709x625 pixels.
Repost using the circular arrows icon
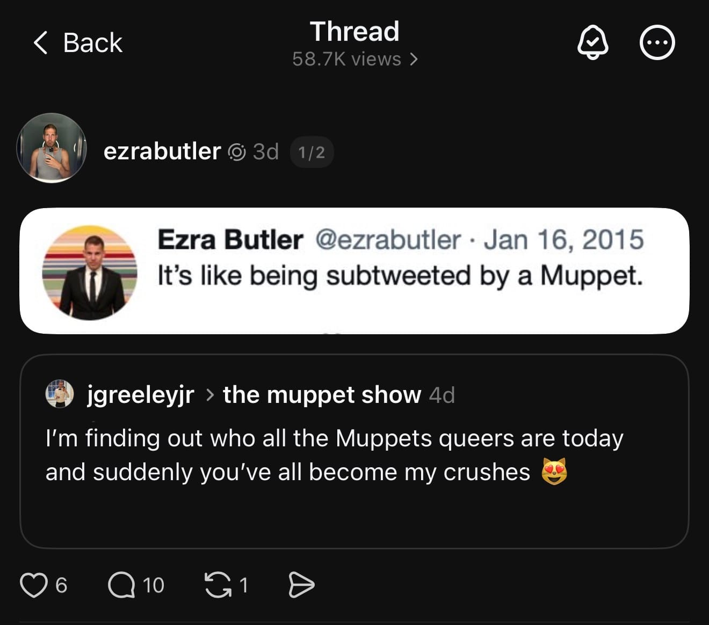pos(218,585)
